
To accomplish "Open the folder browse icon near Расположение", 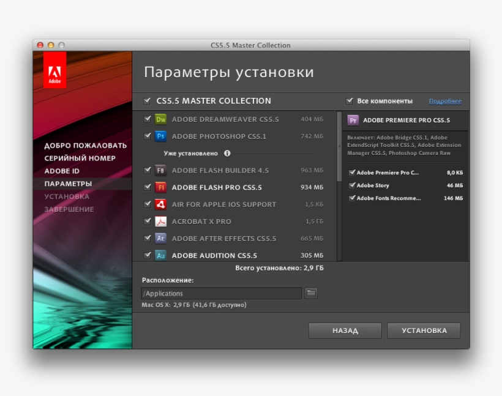I will coord(312,293).
